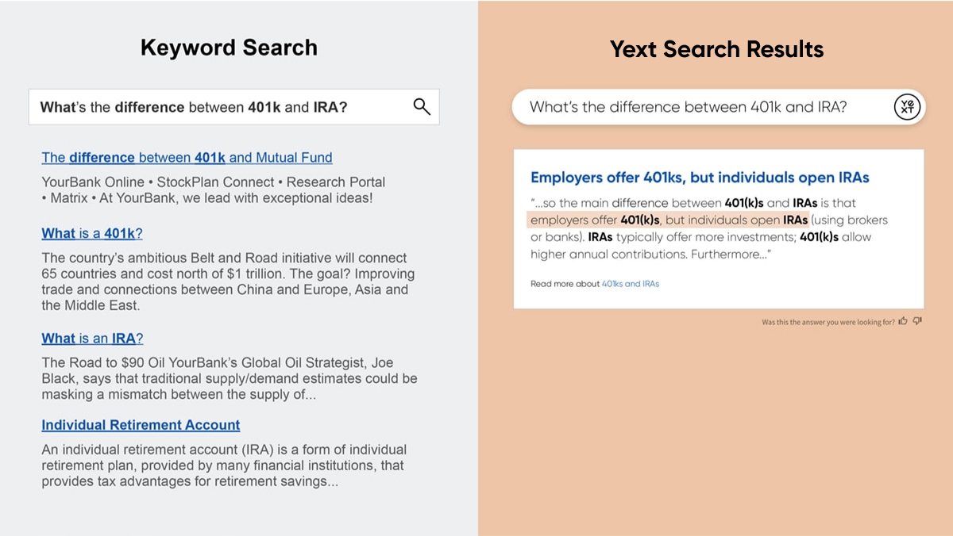Image resolution: width=953 pixels, height=536 pixels.
Task: Click the individual retirement account description snippet
Action: point(224,465)
